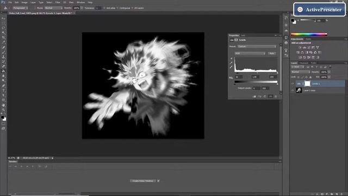Select the Zoom tool

coord(3,110)
